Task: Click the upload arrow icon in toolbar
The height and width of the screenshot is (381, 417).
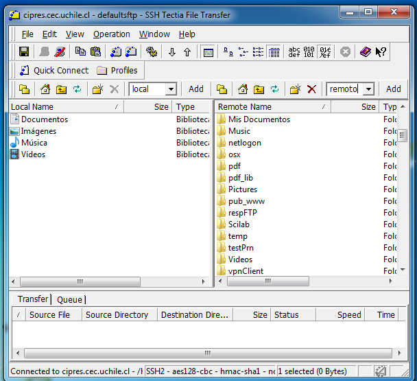Action: 187,52
